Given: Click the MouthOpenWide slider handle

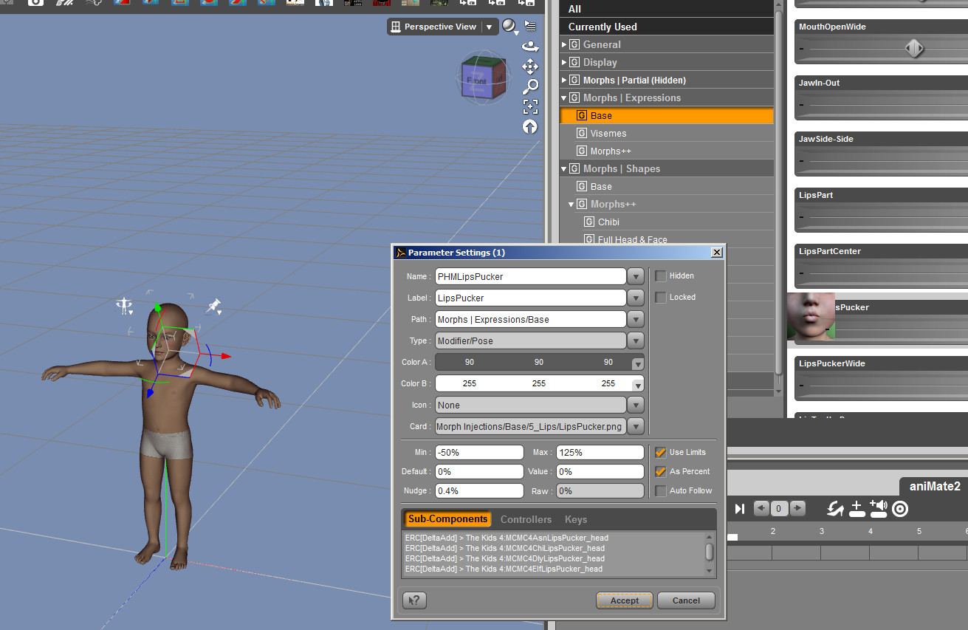Looking at the screenshot, I should click(914, 49).
